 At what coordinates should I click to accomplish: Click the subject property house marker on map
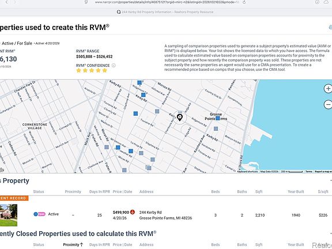[x=180, y=117]
